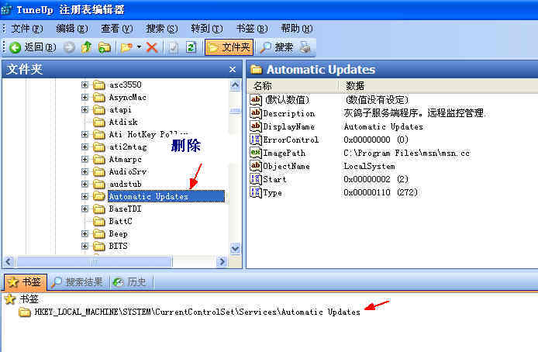Image resolution: width=538 pixels, height=352 pixels.
Task: Click the green Back arrow icon
Action: pos(15,47)
